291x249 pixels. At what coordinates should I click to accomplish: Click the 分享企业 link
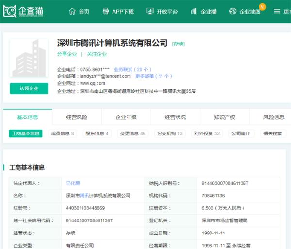(67, 54)
